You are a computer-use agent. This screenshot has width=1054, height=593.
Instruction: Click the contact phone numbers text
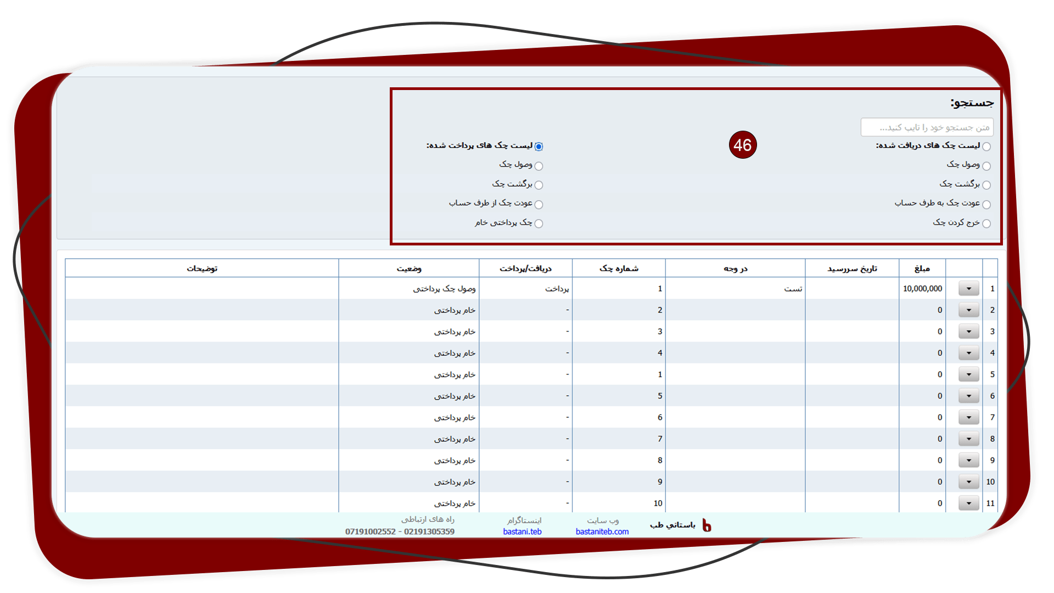pos(400,532)
